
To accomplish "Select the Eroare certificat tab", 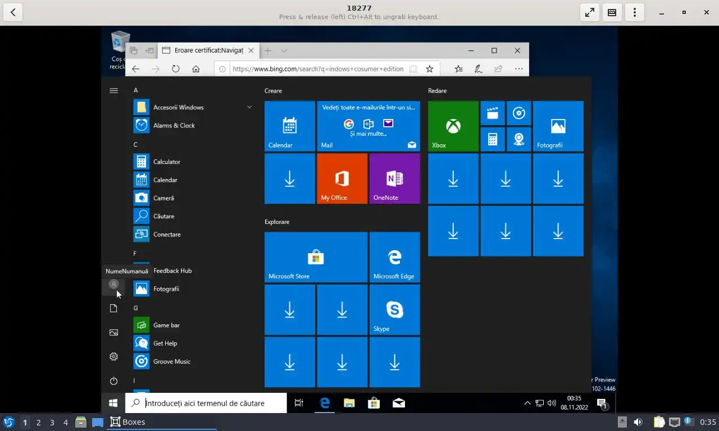I will (208, 51).
